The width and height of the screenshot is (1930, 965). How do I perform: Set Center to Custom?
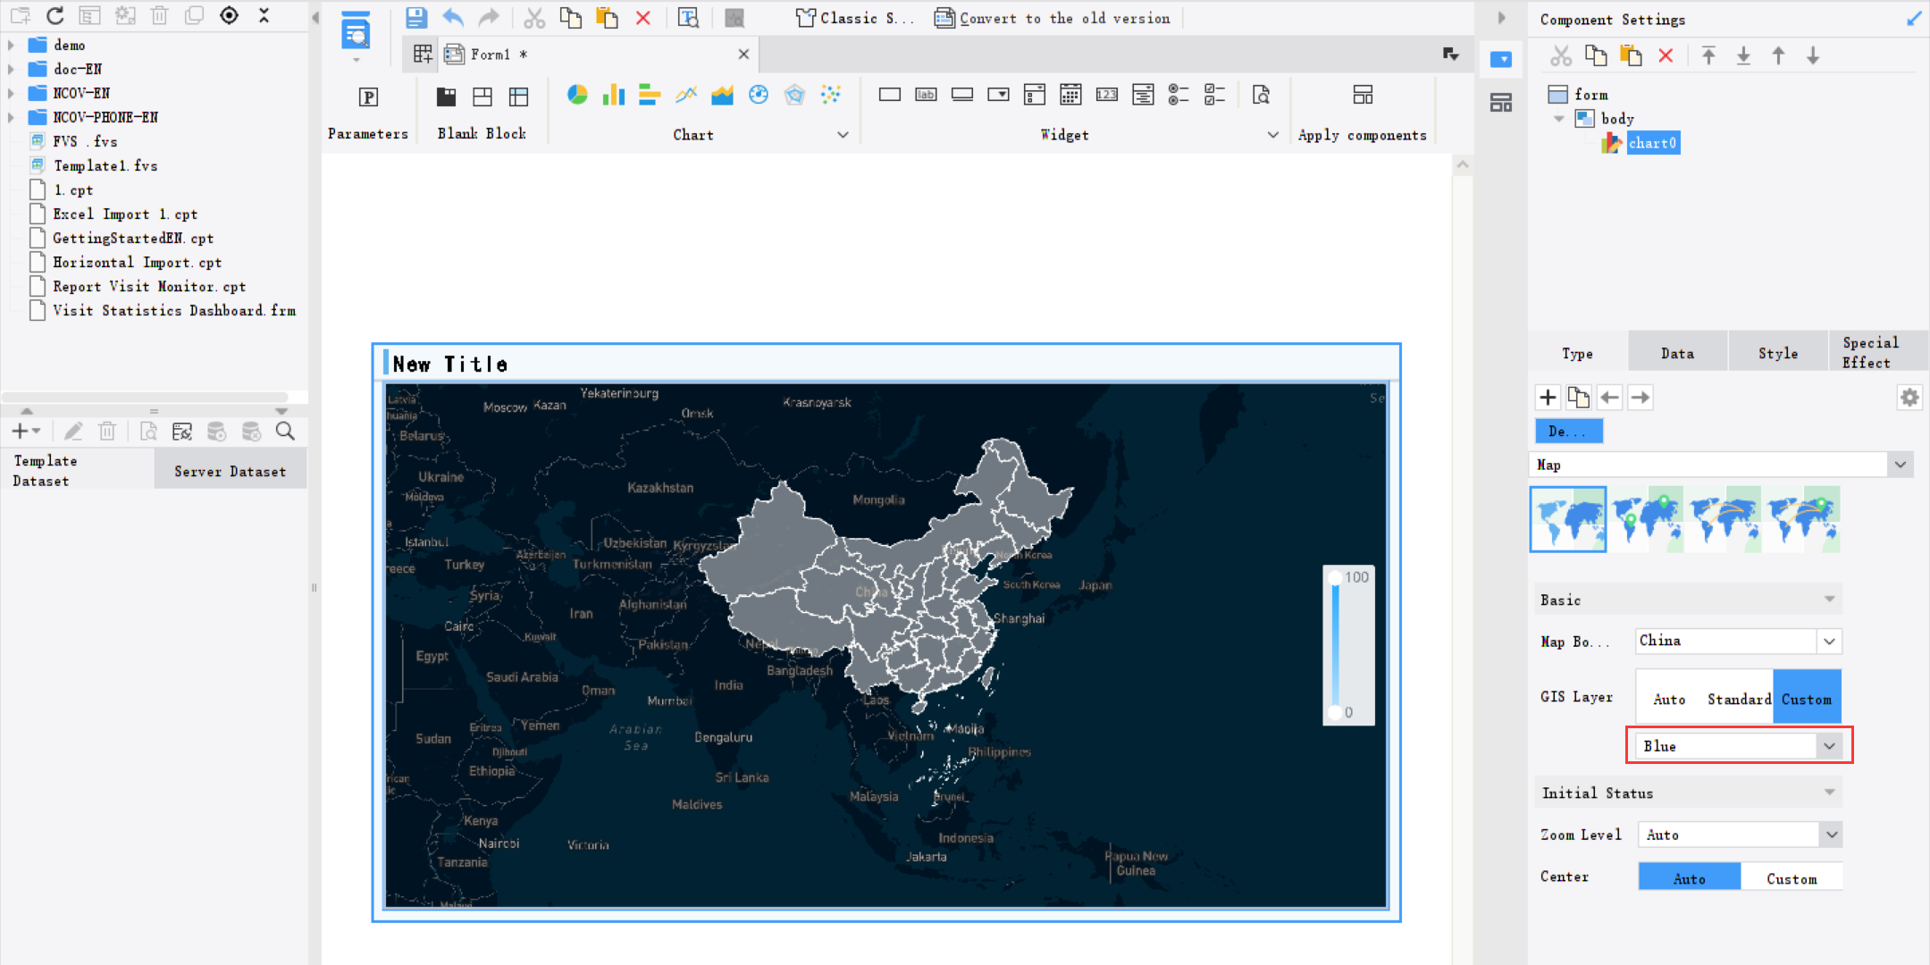click(x=1791, y=878)
